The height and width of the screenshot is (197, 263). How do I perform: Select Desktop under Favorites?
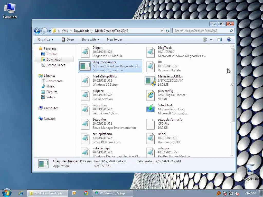point(52,54)
